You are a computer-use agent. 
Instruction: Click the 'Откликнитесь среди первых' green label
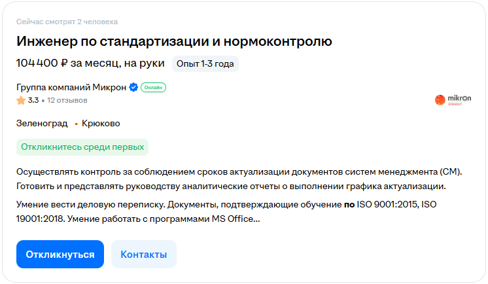tap(82, 147)
